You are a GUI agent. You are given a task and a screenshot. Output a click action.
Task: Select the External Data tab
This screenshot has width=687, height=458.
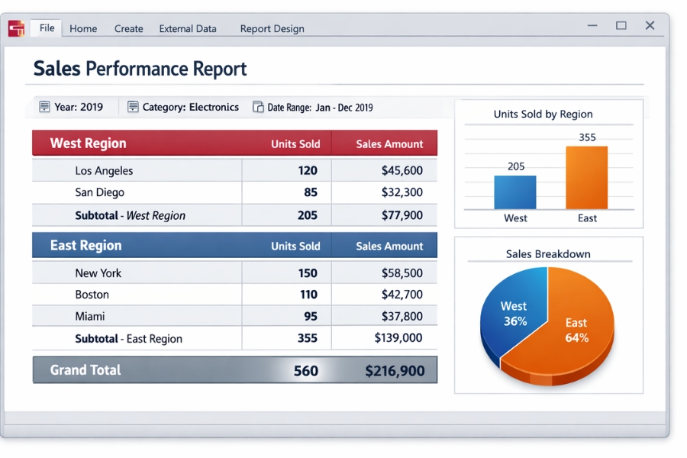coord(188,29)
